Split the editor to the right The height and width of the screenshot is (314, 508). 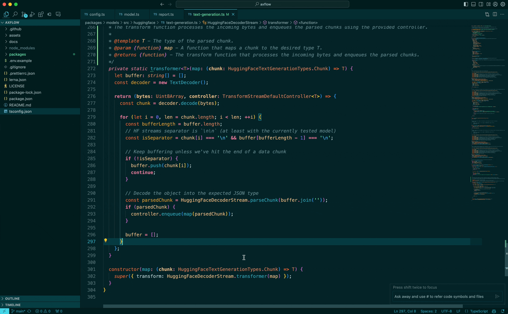tap(495, 14)
